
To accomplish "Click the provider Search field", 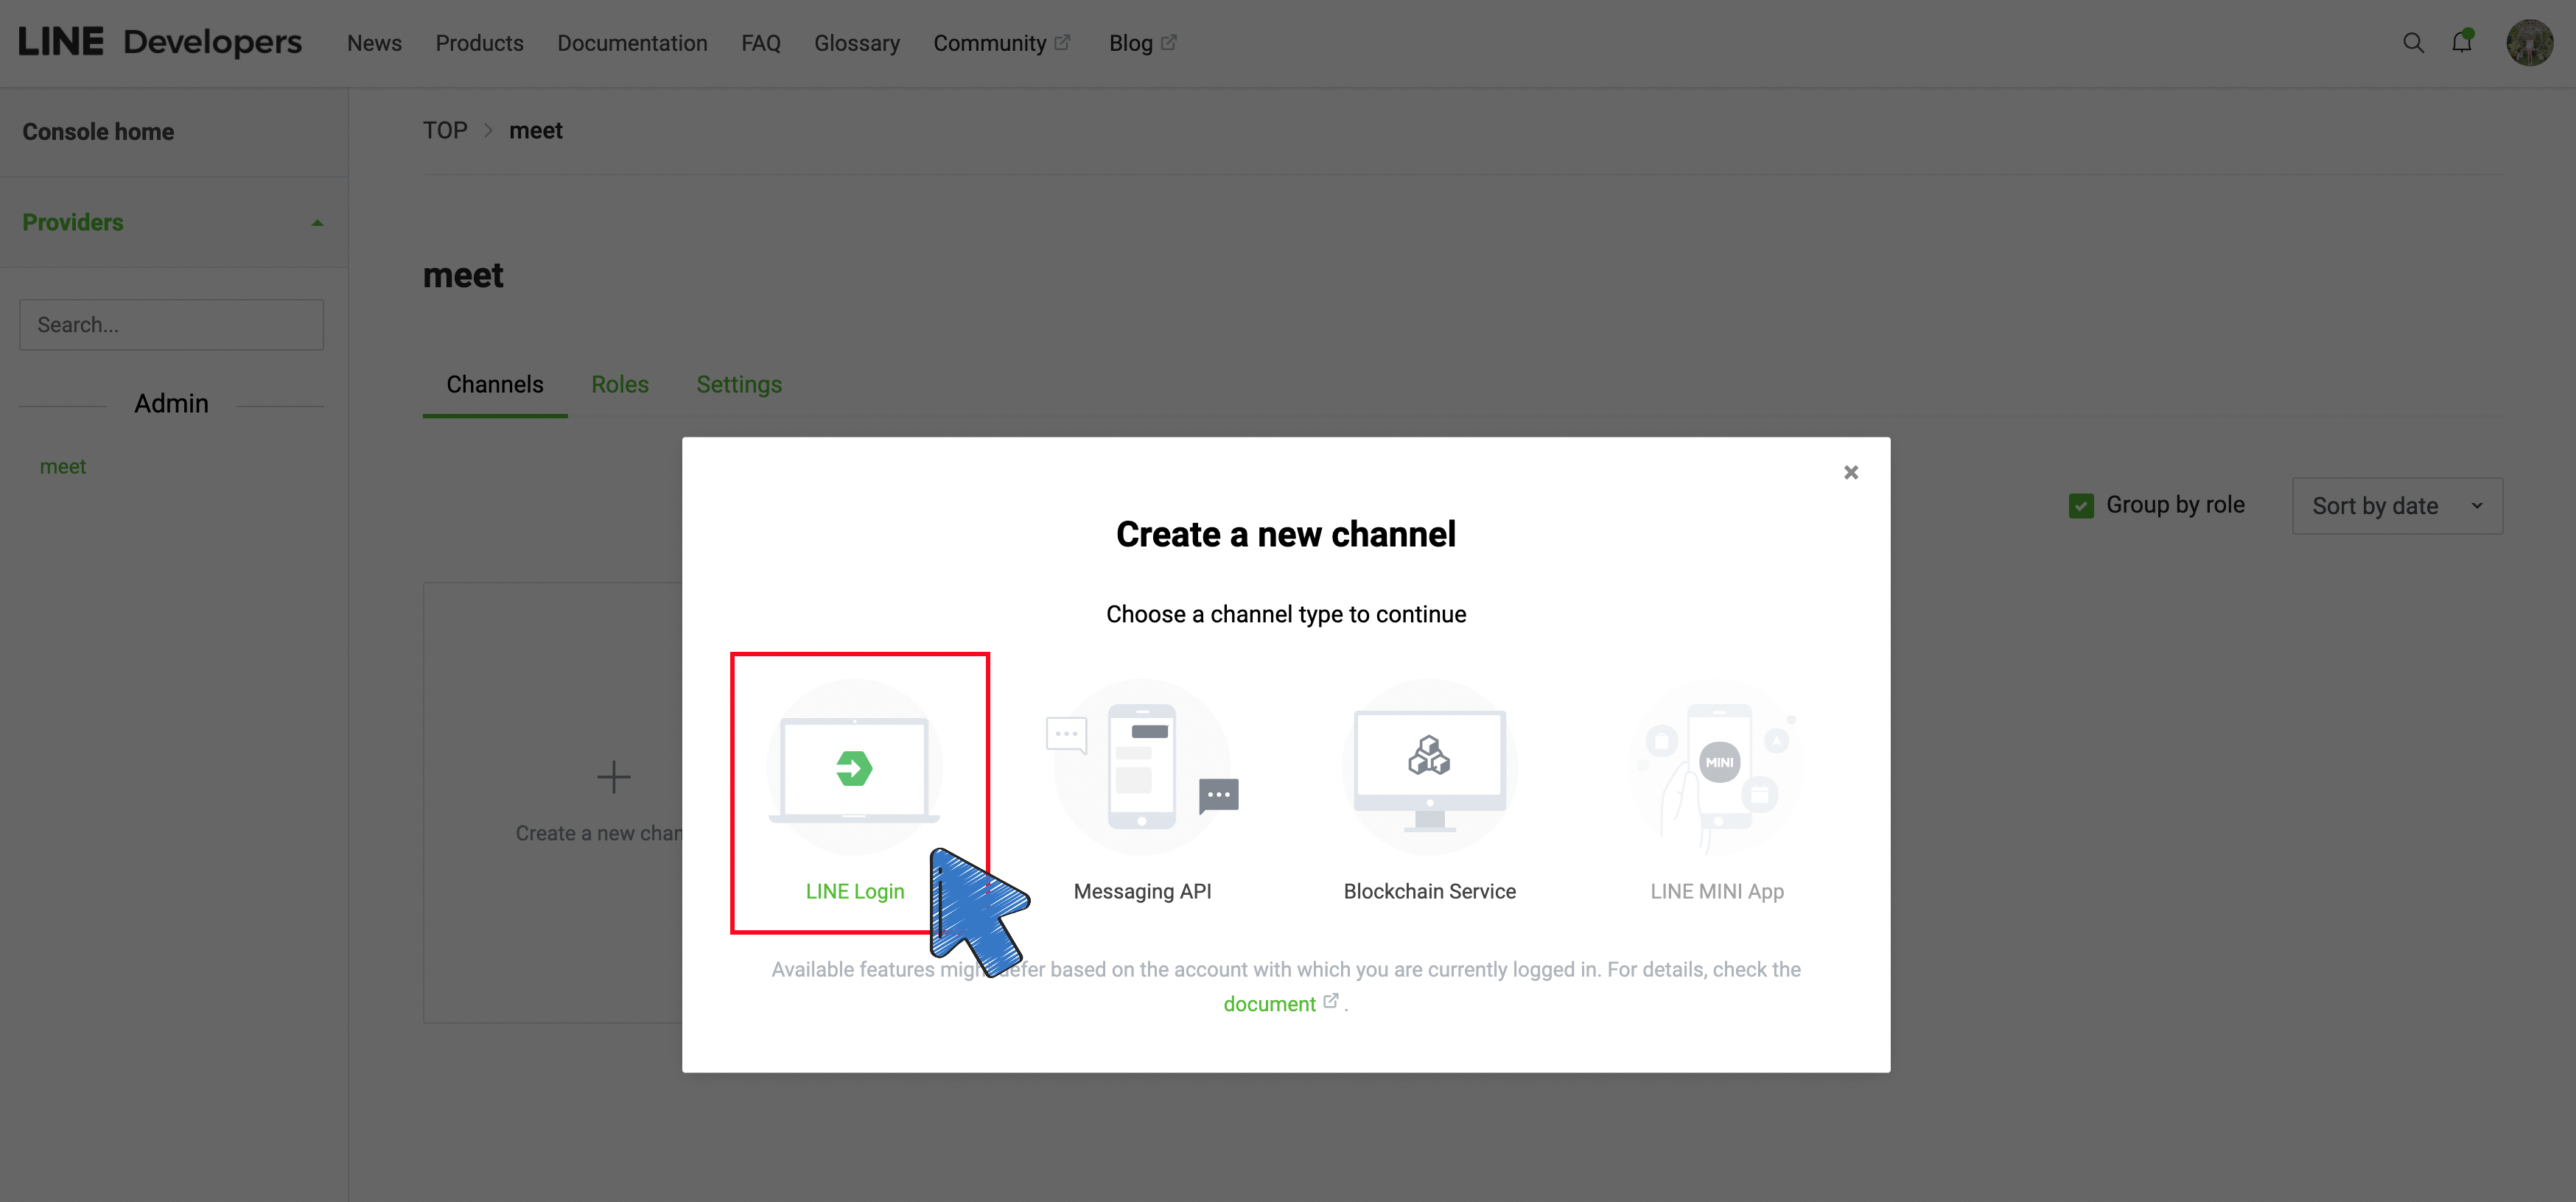I will tap(171, 325).
